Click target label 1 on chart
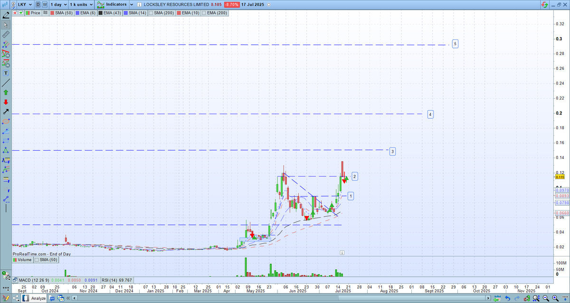The width and height of the screenshot is (570, 303). 350,196
